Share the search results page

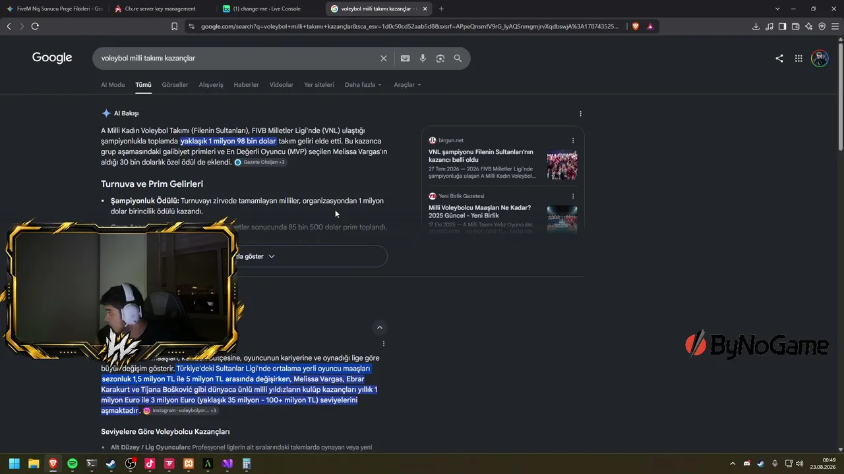779,58
